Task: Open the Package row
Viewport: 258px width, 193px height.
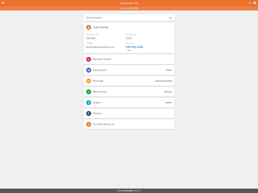Action: 129,81
